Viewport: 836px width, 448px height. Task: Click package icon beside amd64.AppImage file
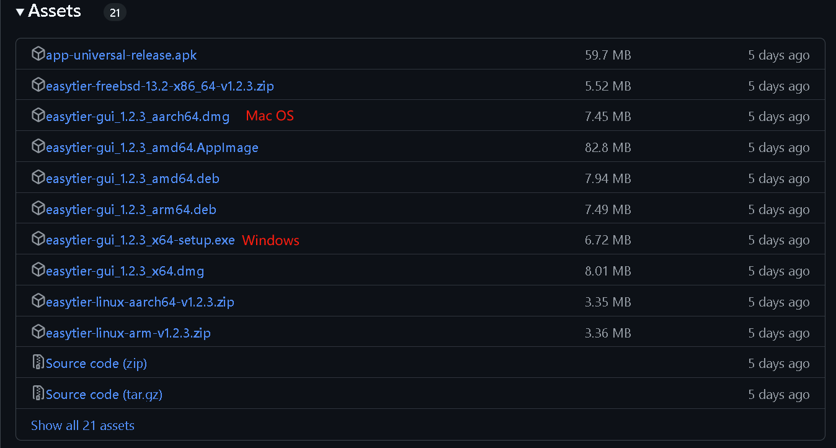point(38,146)
